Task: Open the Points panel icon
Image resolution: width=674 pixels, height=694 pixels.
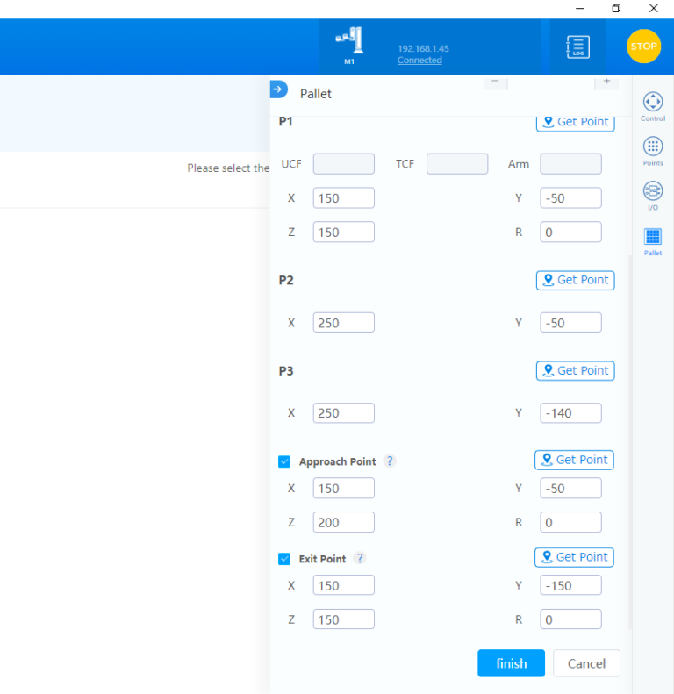Action: (653, 147)
